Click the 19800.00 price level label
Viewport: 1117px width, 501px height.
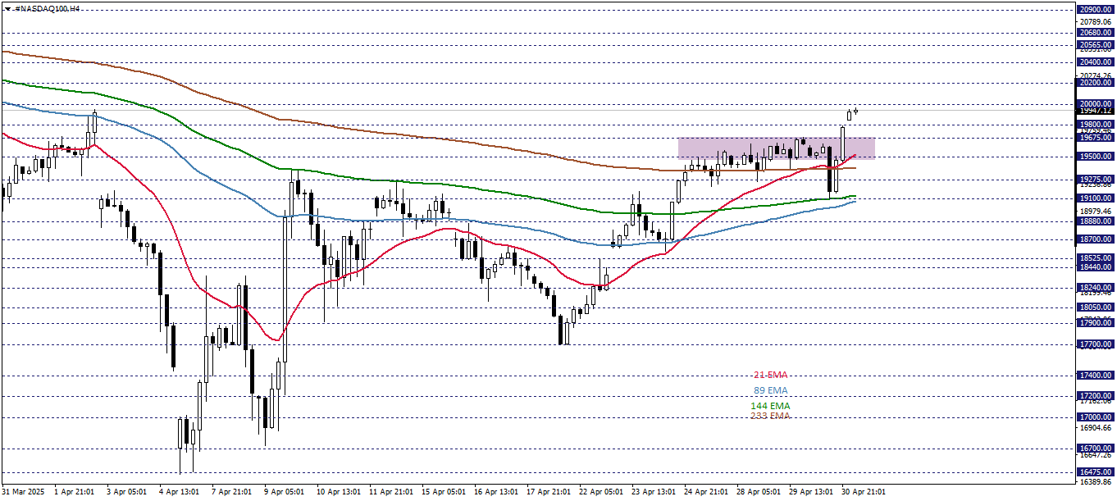pyautogui.click(x=1096, y=125)
